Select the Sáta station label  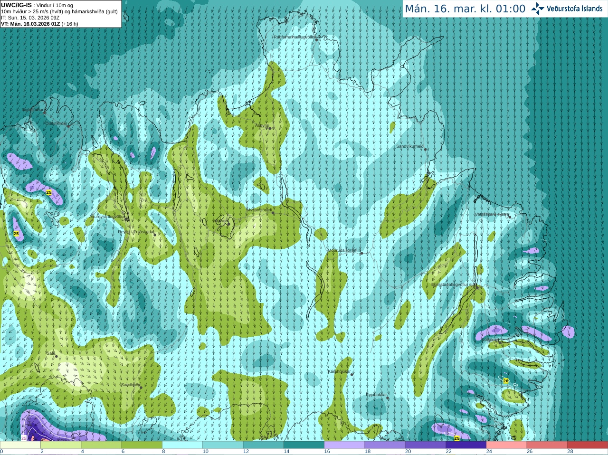click(x=51, y=353)
